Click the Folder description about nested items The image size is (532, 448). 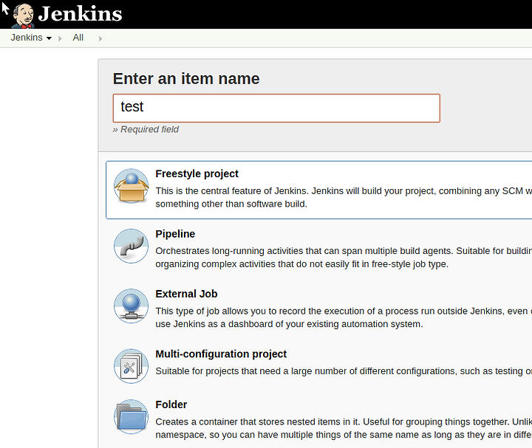coord(344,428)
